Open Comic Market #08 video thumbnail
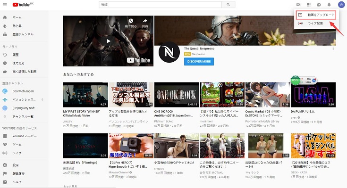This screenshot has width=347, height=188. pyautogui.click(x=268, y=95)
